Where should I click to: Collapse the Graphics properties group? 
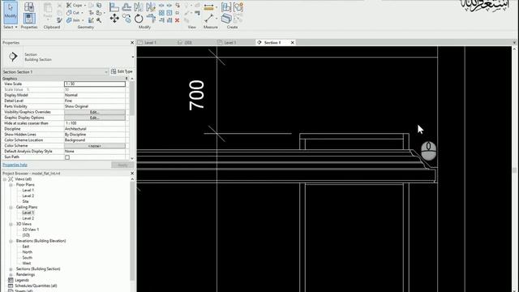127,79
